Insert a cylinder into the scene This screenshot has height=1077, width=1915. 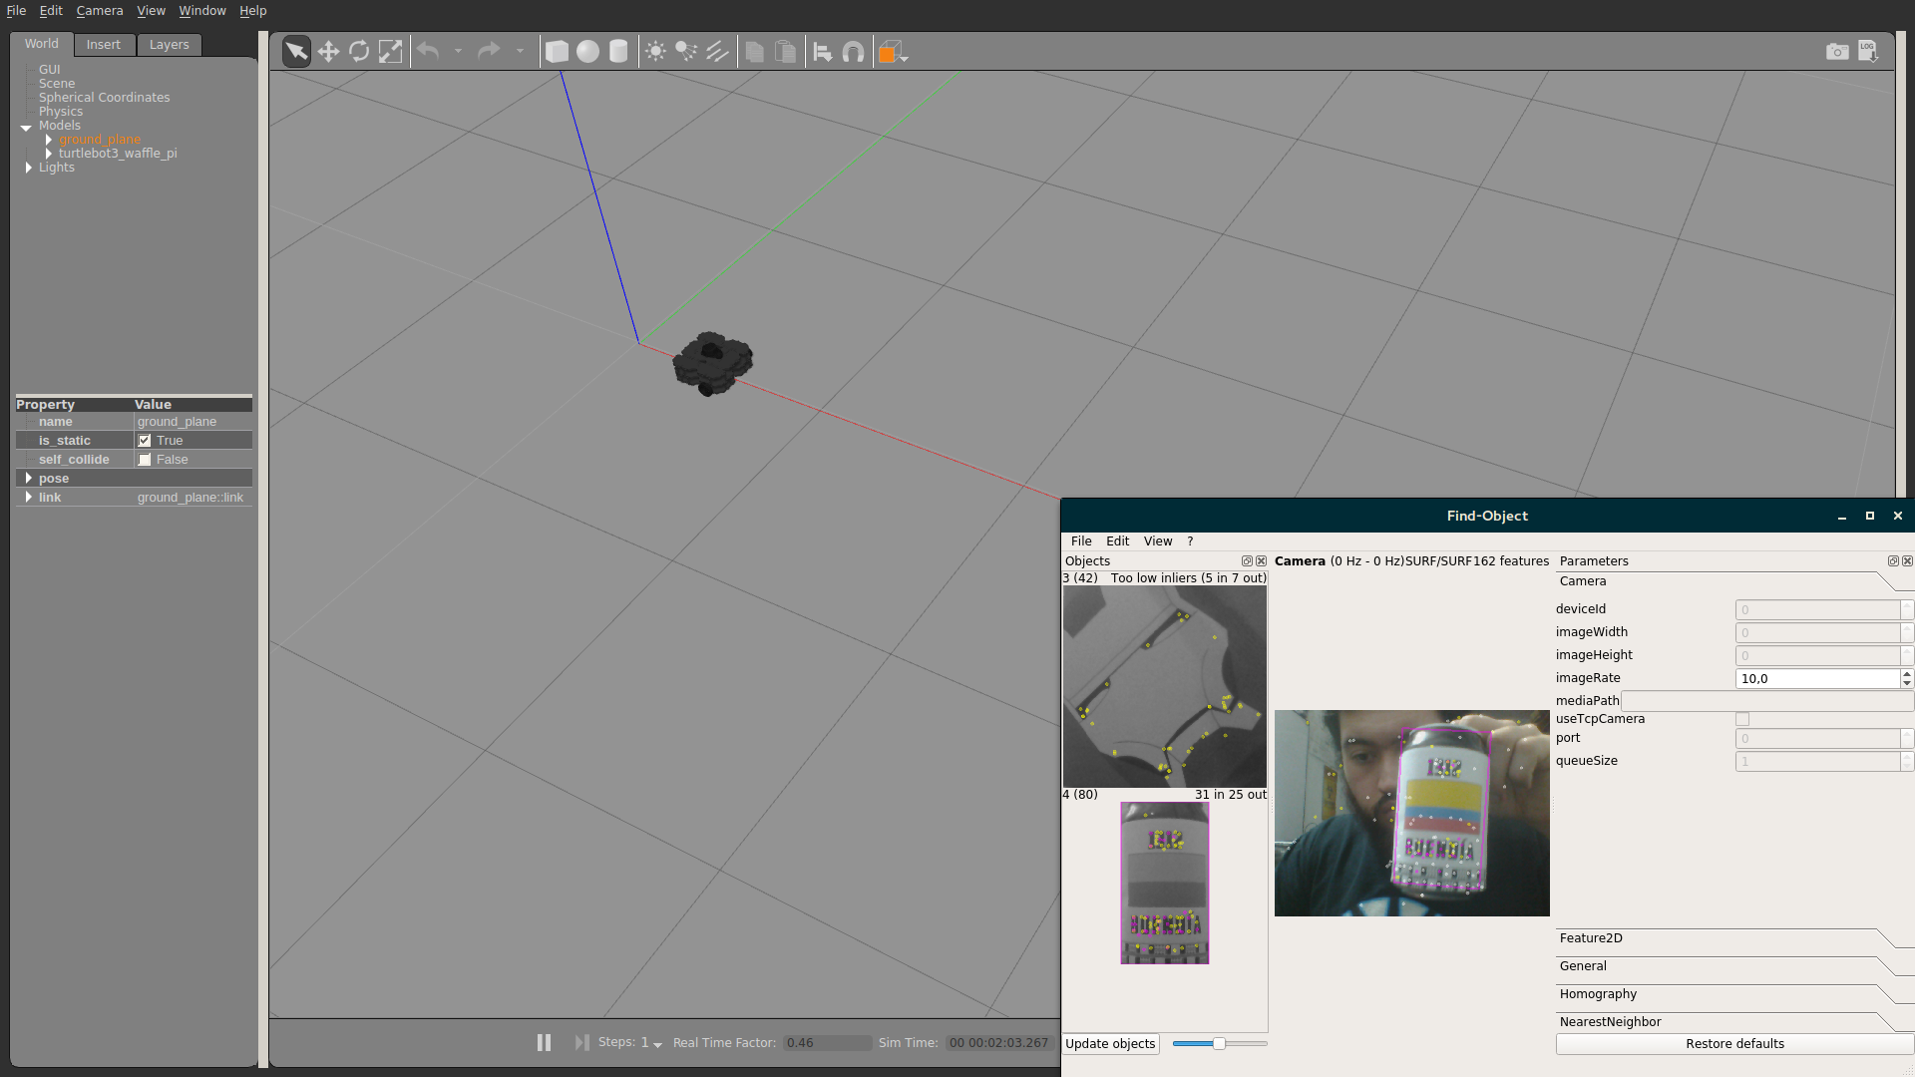618,51
